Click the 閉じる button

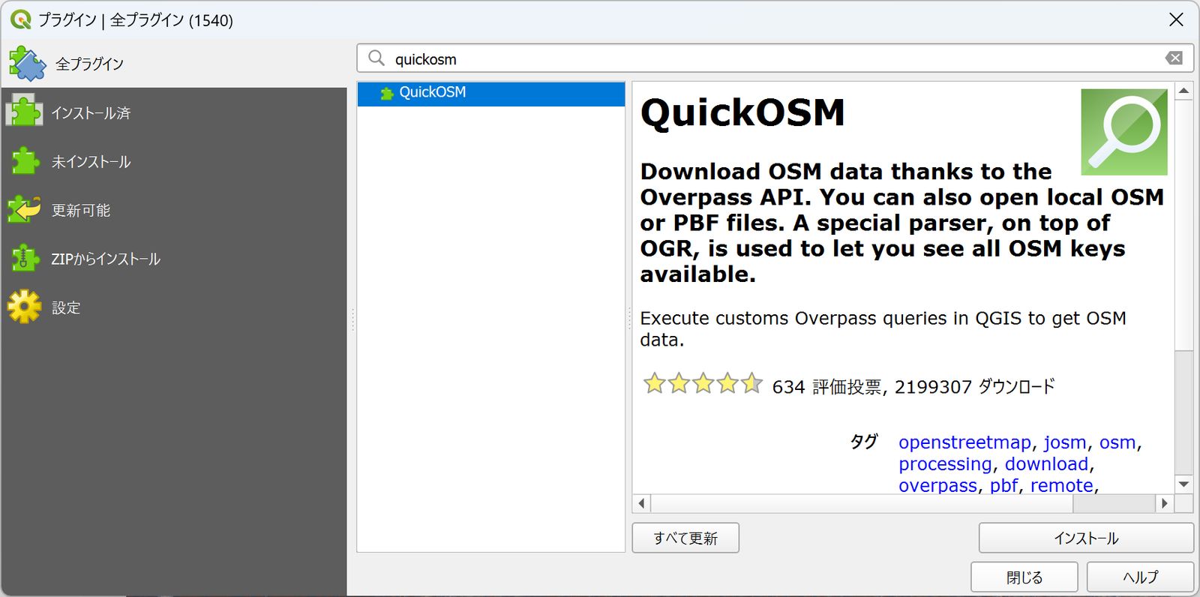1024,577
